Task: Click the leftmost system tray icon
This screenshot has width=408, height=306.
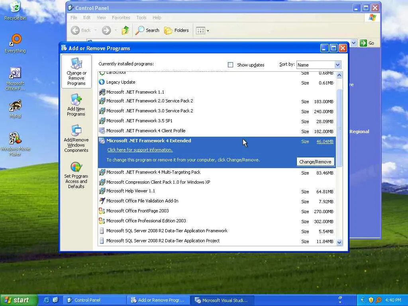Action: (363, 300)
